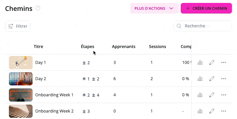Screen dimensions: 237x119
Task: Open three-dot menu for Onboarding Week 2
Action: [x=224, y=111]
